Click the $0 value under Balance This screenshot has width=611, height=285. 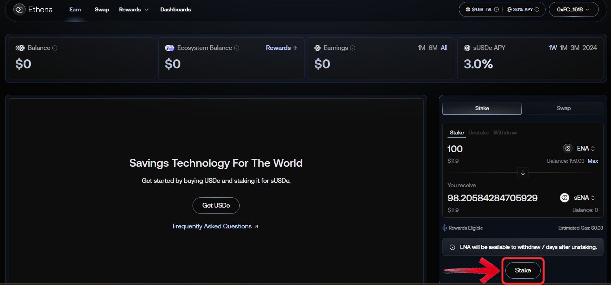[x=23, y=64]
